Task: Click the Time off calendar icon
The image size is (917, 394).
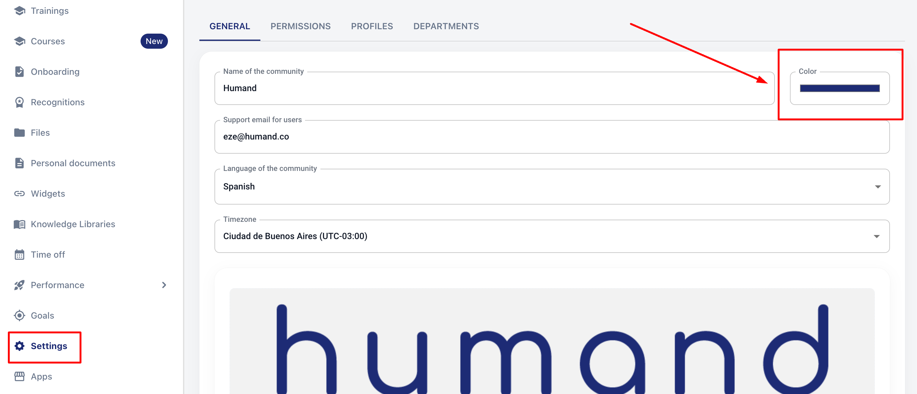Action: click(x=19, y=254)
